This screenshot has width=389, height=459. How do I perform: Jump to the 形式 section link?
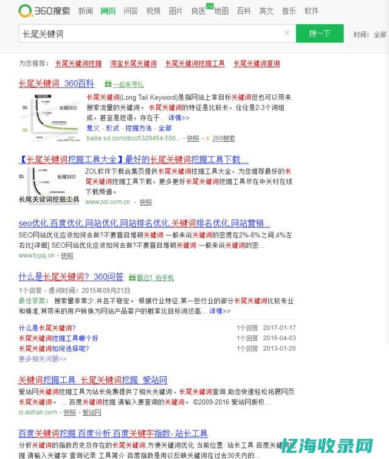[x=112, y=128]
